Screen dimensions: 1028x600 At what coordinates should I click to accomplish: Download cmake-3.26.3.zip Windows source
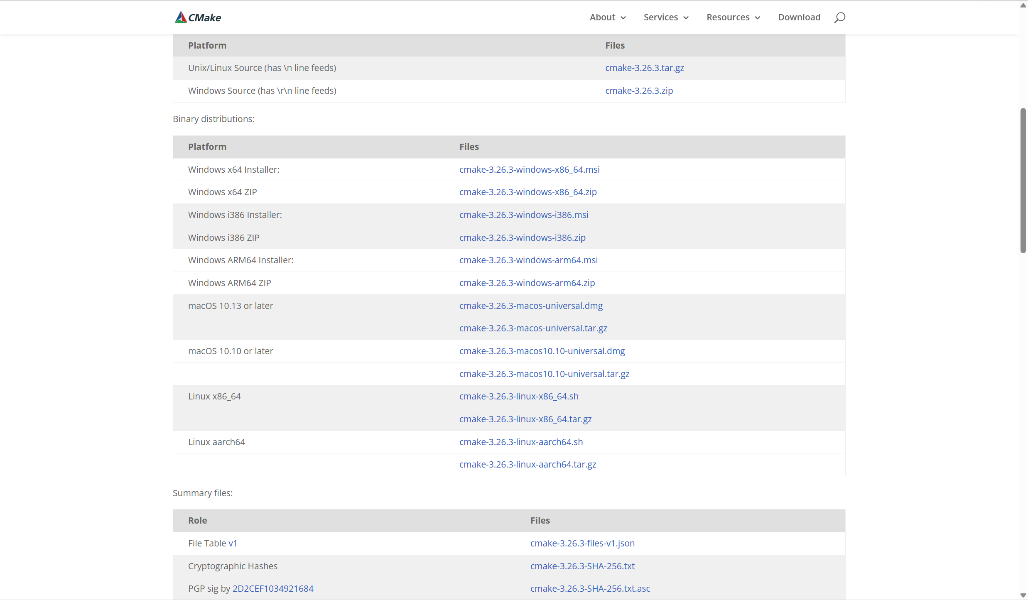tap(639, 91)
